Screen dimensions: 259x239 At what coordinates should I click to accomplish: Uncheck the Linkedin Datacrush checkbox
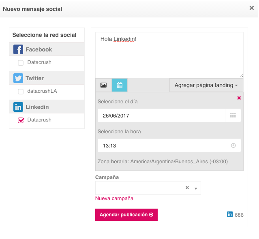tap(21, 120)
